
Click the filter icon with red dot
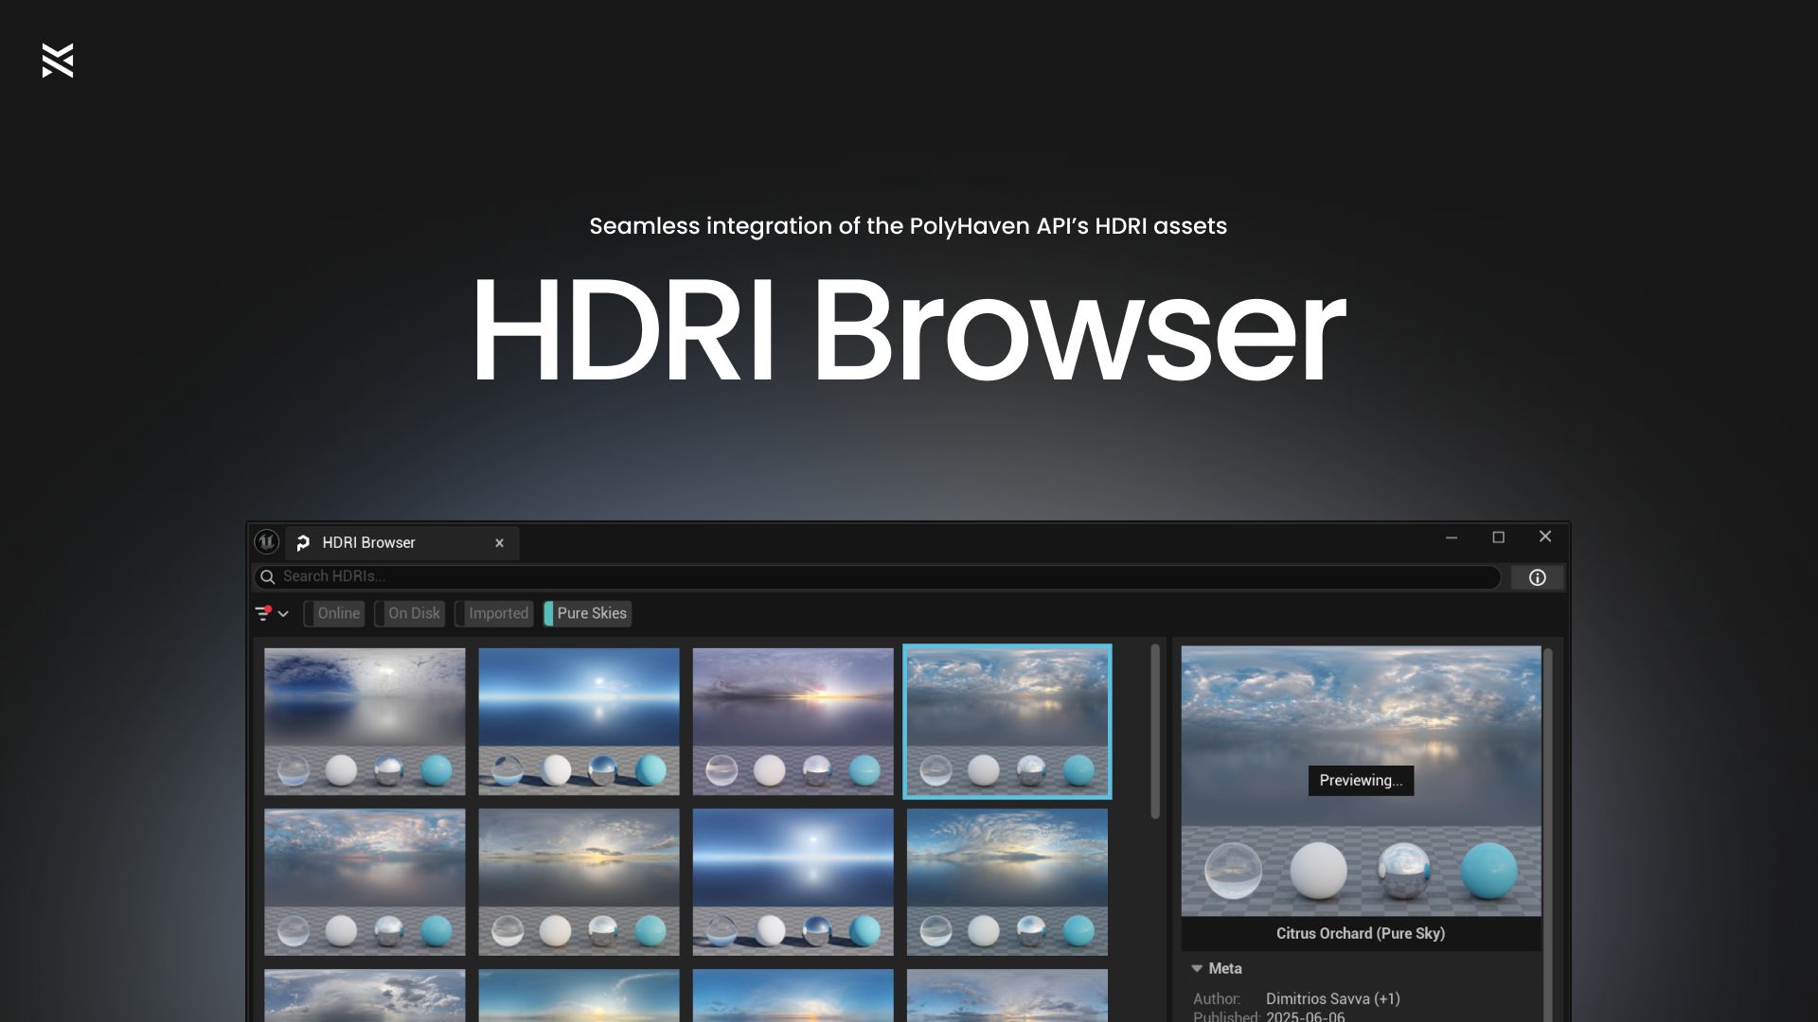pyautogui.click(x=263, y=613)
